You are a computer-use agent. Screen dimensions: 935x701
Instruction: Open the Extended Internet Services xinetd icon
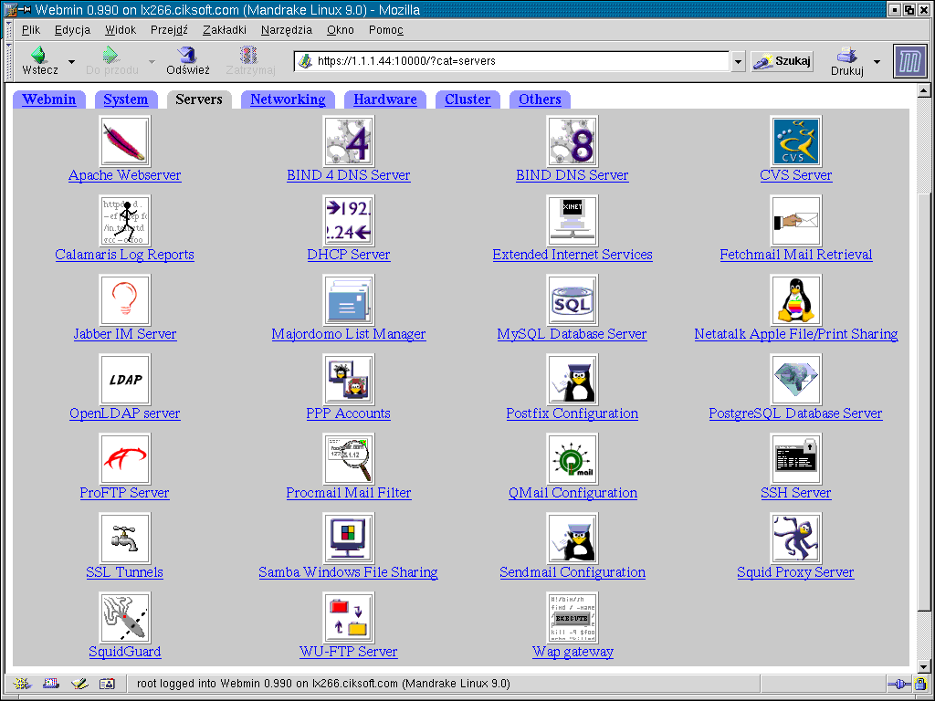tap(572, 221)
